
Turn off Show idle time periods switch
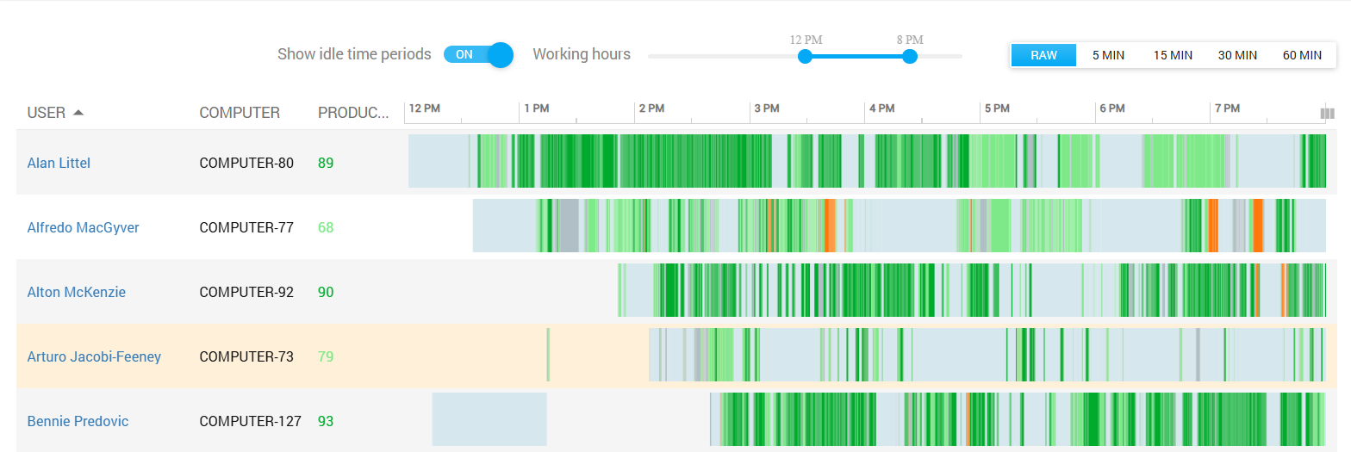point(478,54)
